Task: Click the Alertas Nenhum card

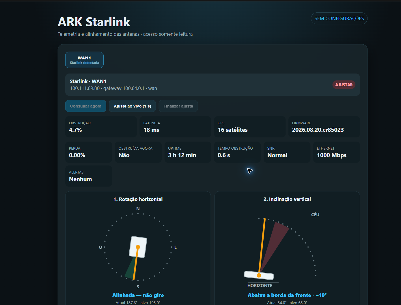Action: [x=89, y=176]
